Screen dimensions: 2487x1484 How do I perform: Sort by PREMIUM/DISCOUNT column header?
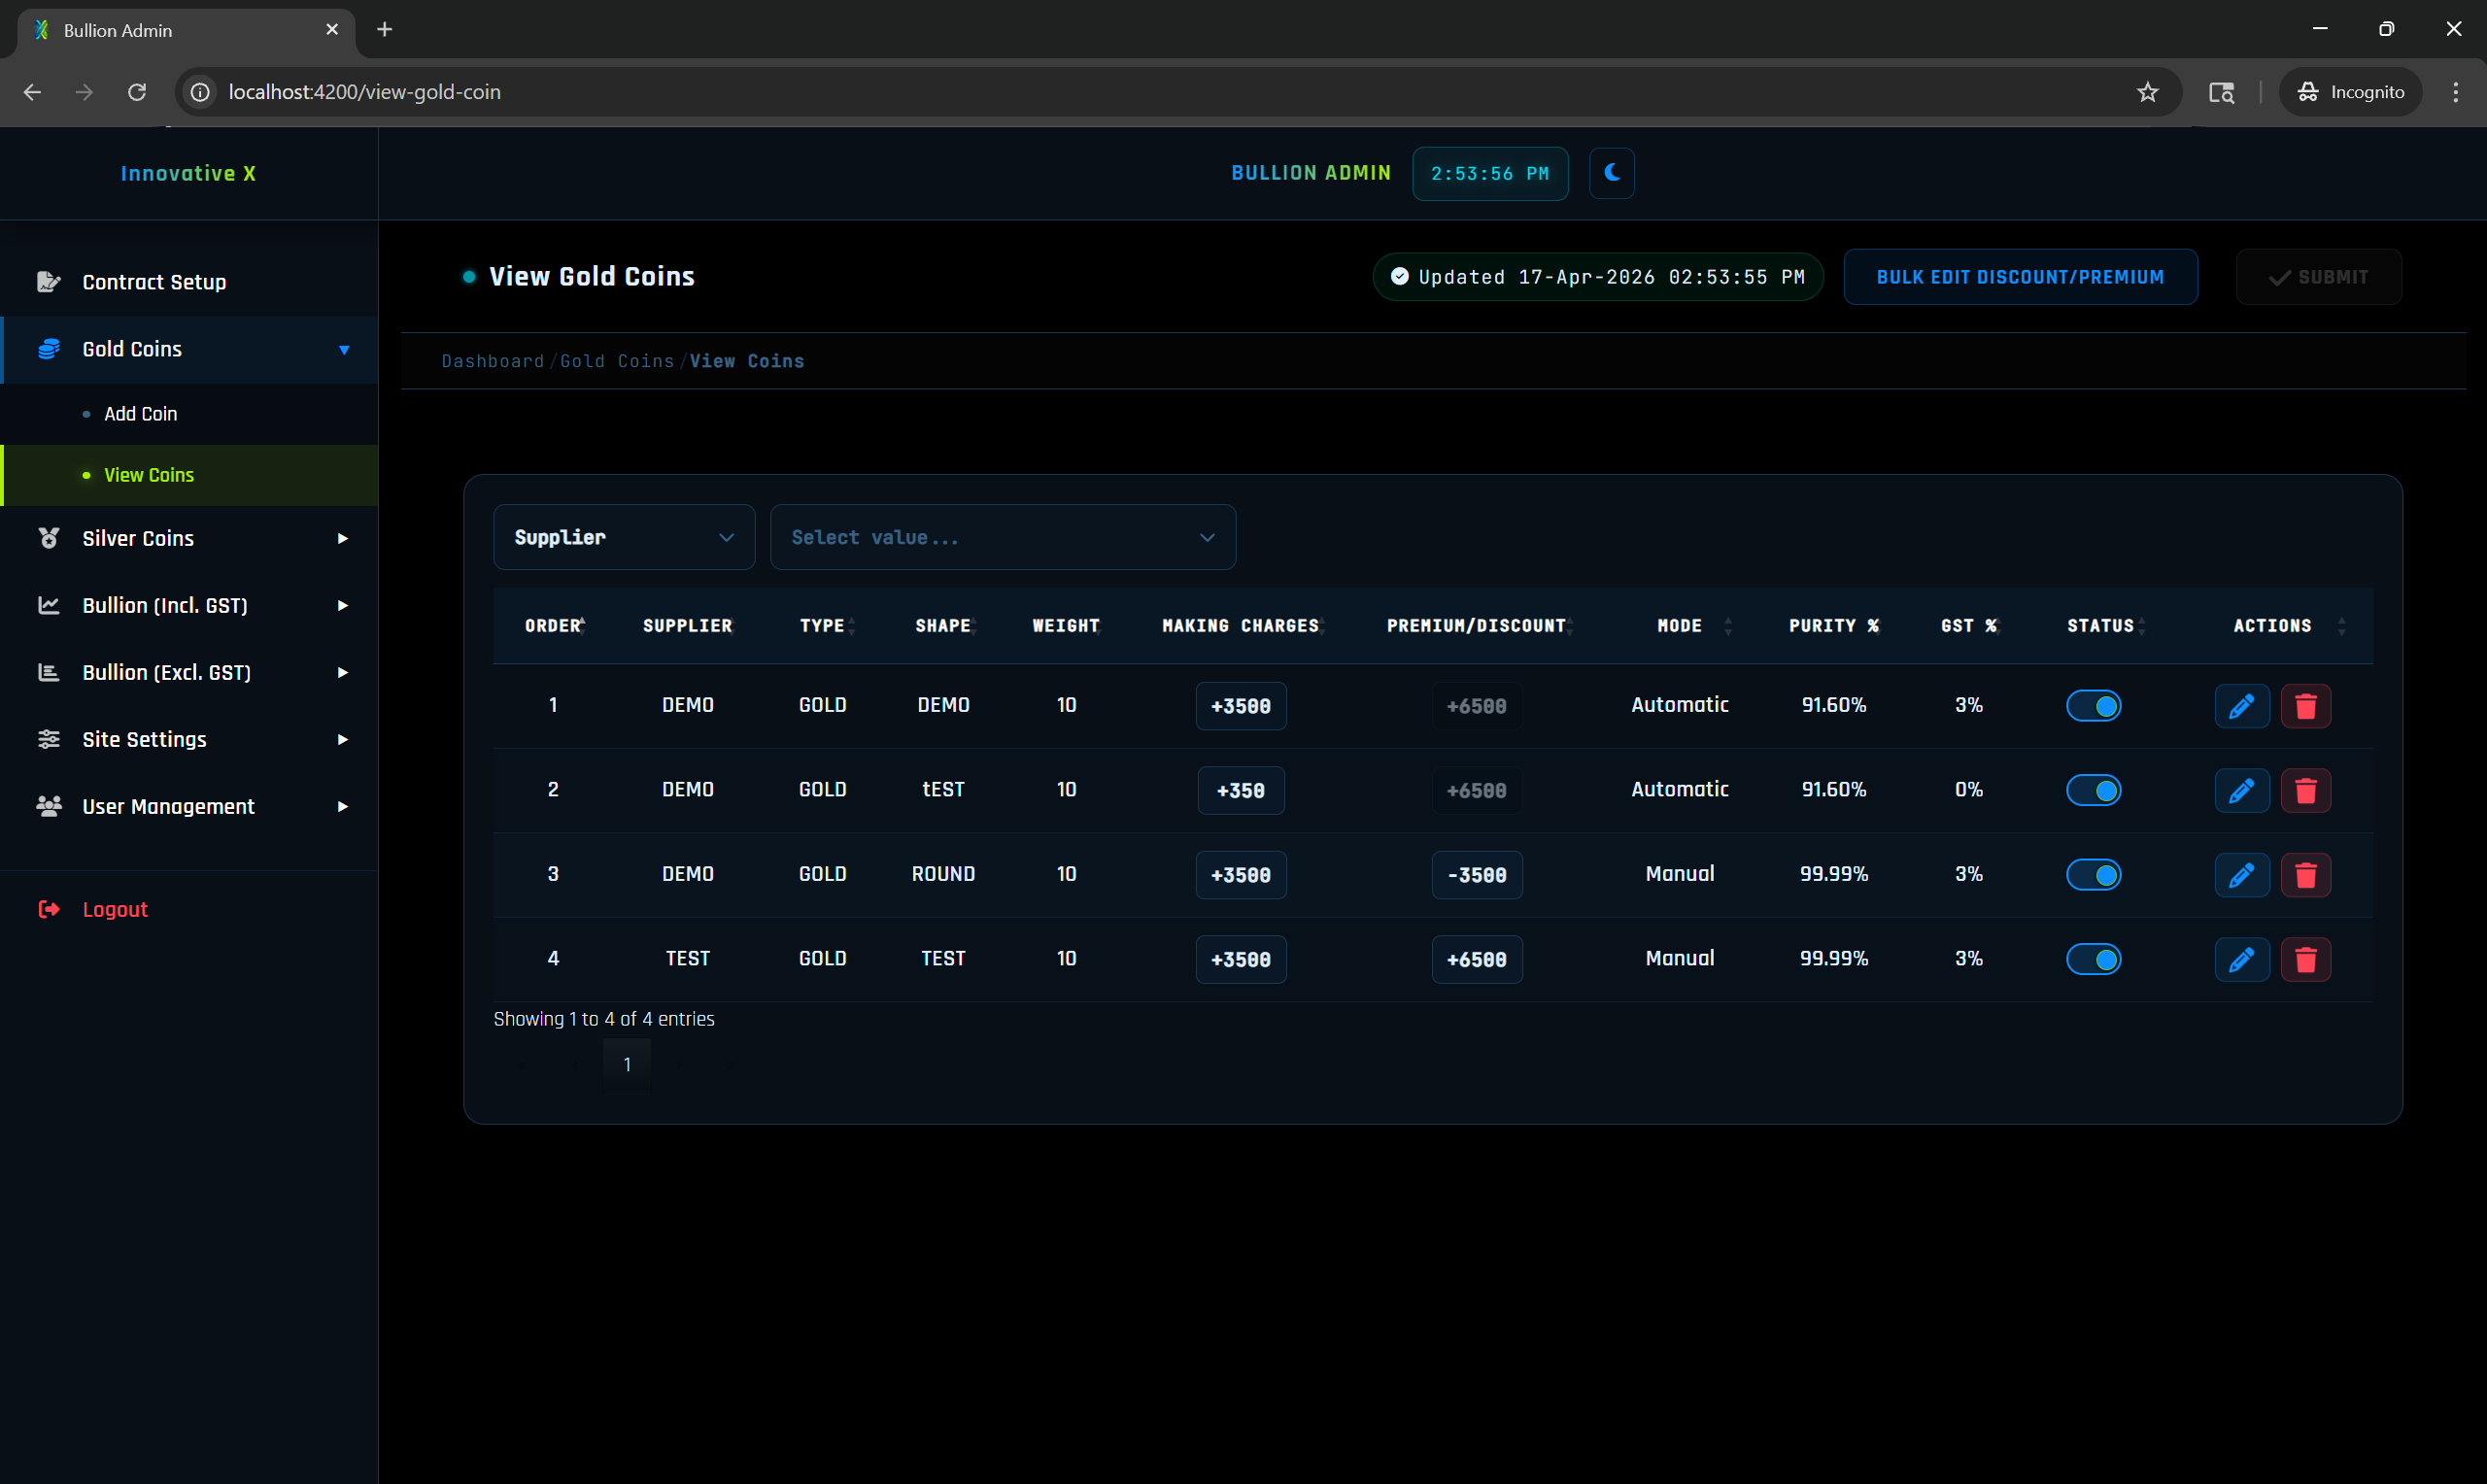pyautogui.click(x=1477, y=626)
